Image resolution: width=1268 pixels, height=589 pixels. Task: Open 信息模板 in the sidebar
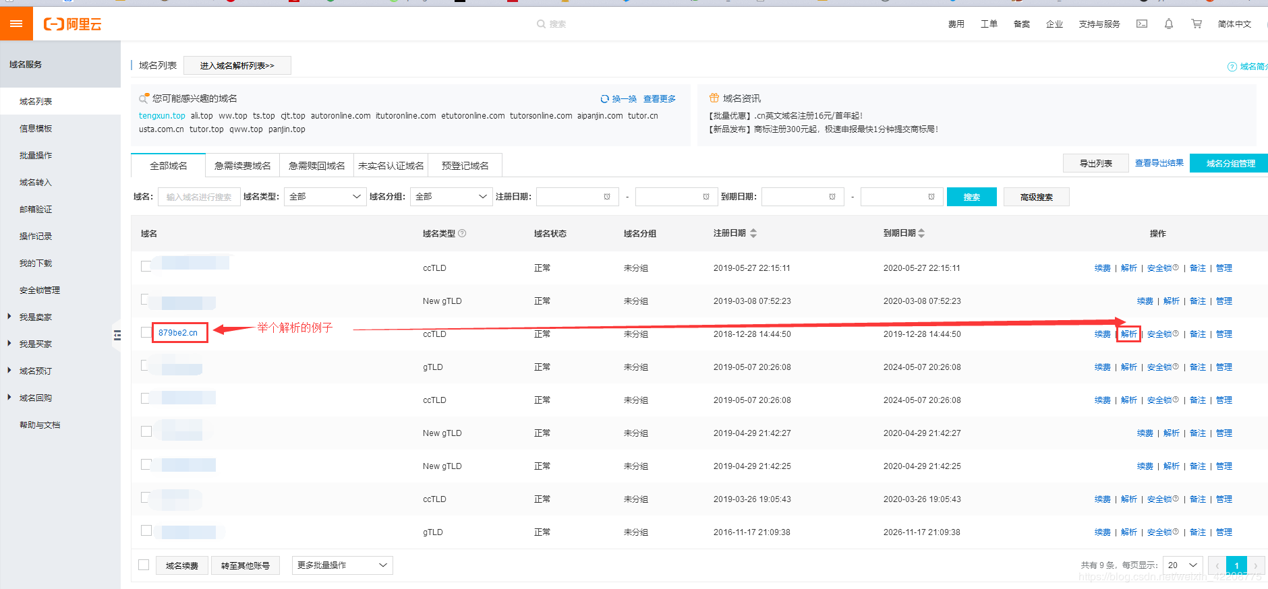point(36,129)
